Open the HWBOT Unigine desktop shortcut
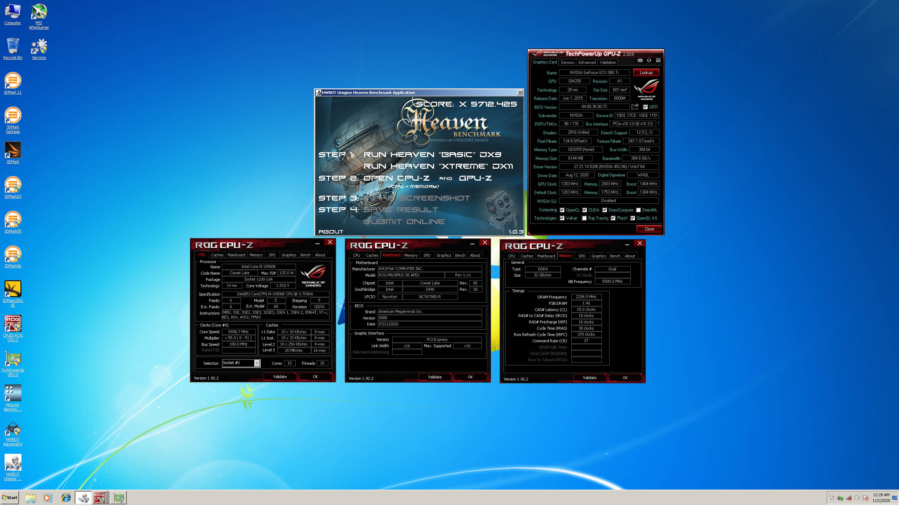 13,467
